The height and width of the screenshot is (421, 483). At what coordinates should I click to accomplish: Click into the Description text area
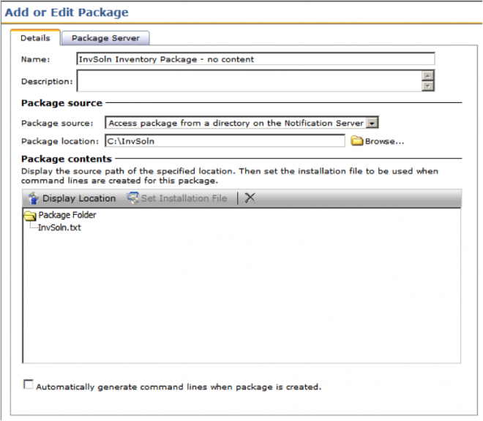click(249, 81)
